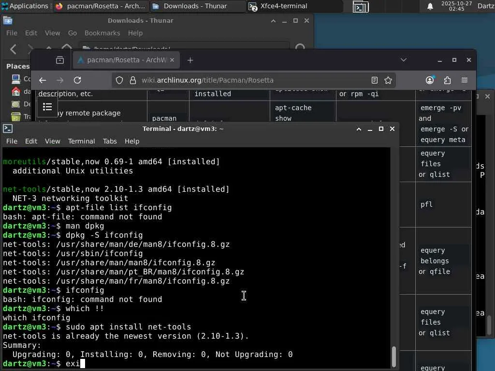Open Thunar View menu
Screen dimensions: 495x371
click(x=52, y=33)
